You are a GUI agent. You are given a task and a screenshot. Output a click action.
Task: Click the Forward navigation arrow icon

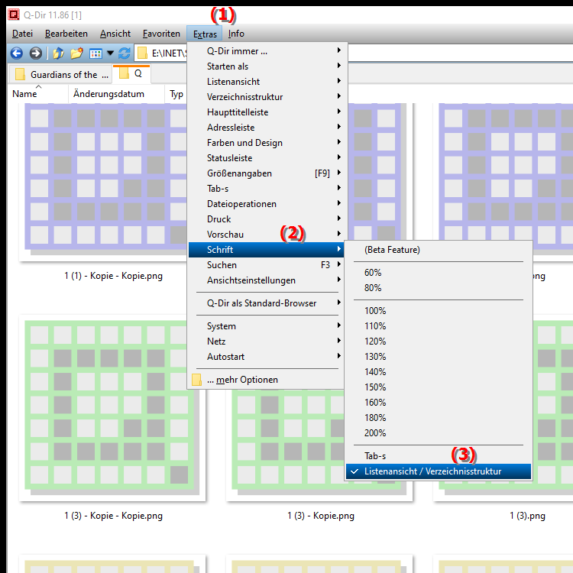[x=35, y=53]
